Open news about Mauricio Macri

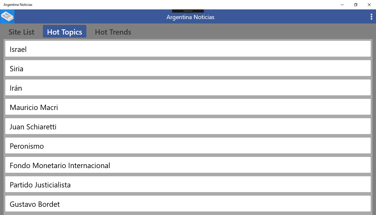[188, 107]
